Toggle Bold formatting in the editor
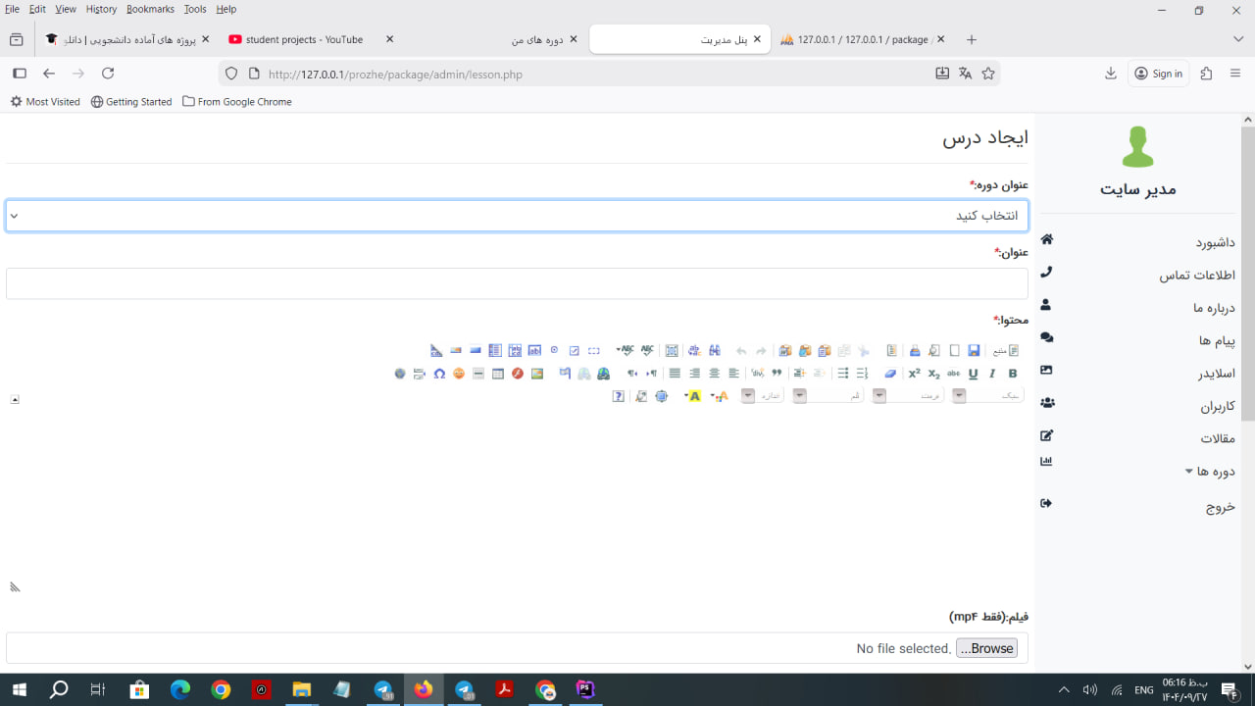Image resolution: width=1255 pixels, height=706 pixels. tap(1013, 374)
